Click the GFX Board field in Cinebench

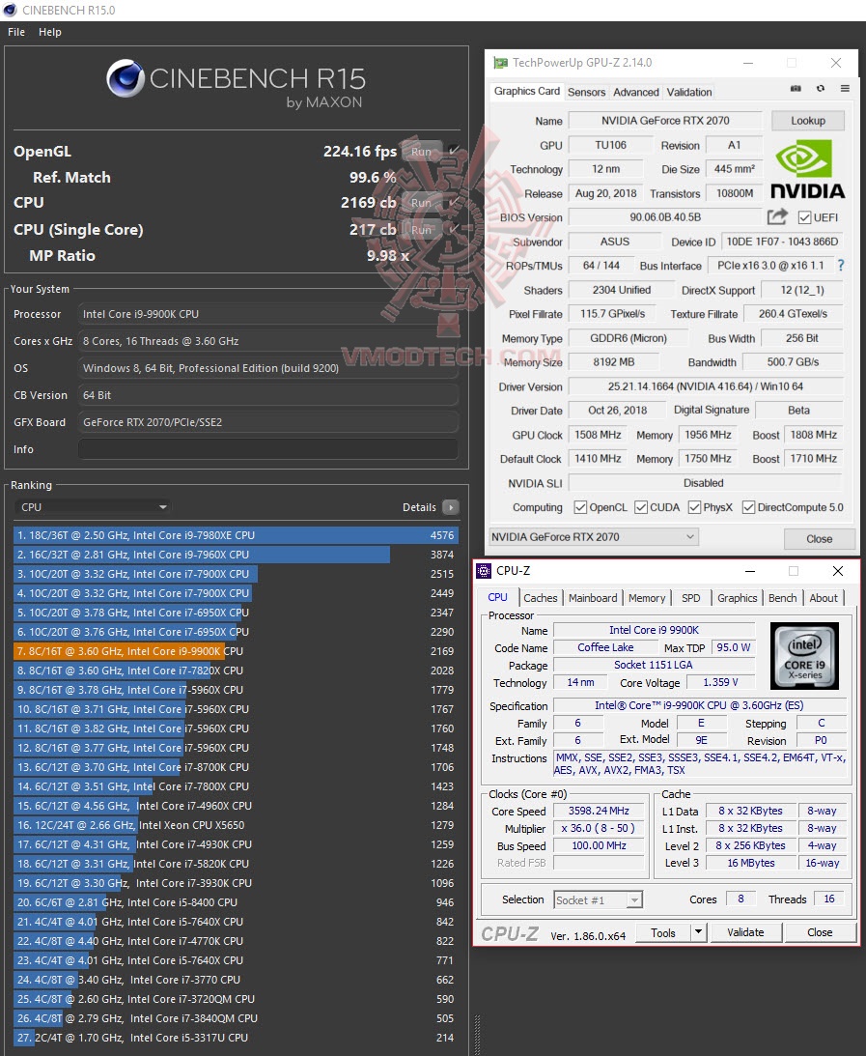point(267,422)
